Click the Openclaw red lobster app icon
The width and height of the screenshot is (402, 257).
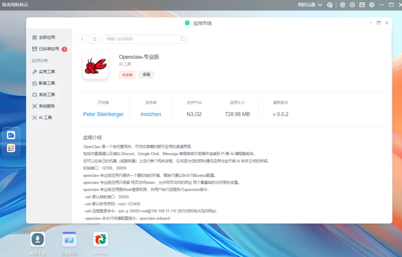(x=95, y=66)
